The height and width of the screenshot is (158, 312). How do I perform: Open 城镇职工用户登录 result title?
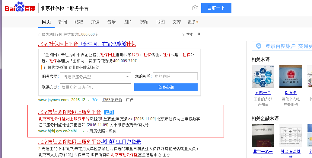[x=90, y=142]
